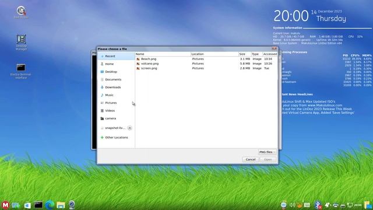373x210 pixels.
Task: Click the Cancel button in the file dialog
Action: coord(251,159)
